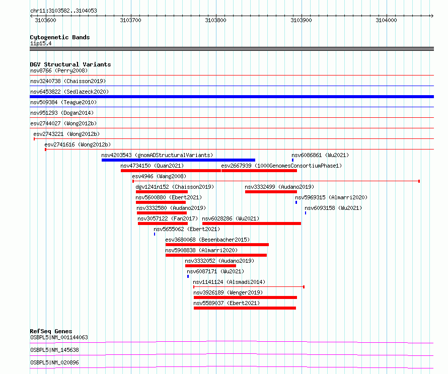Click the thin esv4946 span line
The image size is (448, 374).
pyautogui.click(x=276, y=181)
